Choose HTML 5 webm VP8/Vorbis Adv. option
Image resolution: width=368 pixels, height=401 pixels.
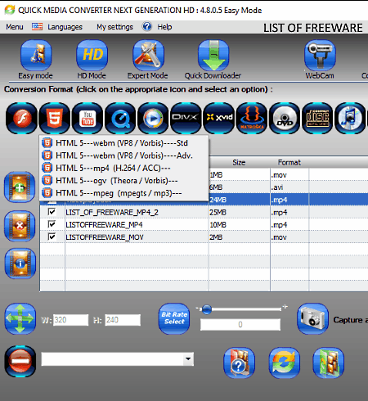click(x=124, y=155)
